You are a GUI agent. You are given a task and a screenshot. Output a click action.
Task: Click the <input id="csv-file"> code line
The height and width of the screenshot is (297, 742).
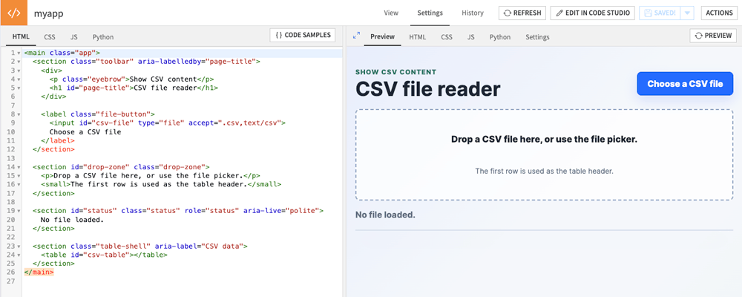tap(168, 123)
